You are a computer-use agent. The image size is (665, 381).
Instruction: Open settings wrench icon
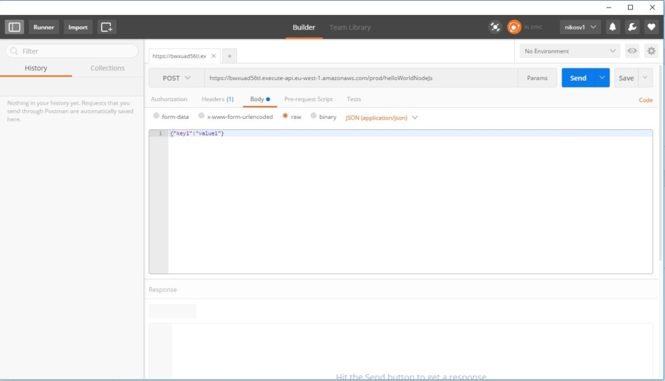(x=632, y=27)
